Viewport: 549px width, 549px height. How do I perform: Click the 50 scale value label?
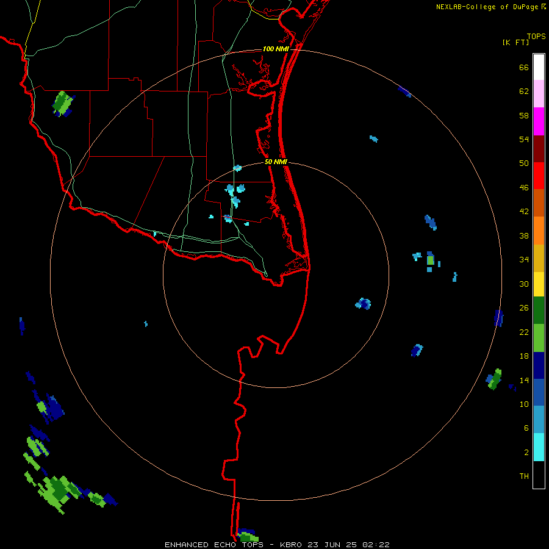(x=524, y=163)
